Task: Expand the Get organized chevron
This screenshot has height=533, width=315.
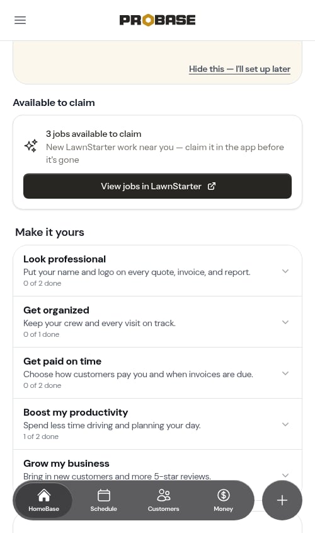Action: click(285, 322)
